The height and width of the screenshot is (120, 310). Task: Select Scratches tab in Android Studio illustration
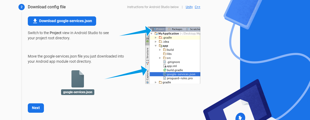[x=192, y=29]
